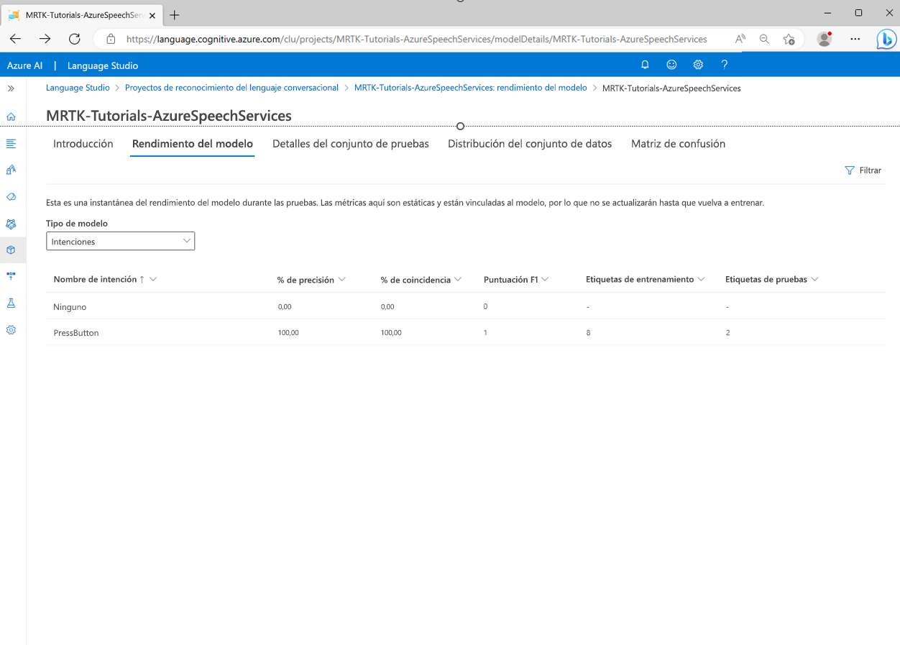The width and height of the screenshot is (900, 645).
Task: Click the 100,00 precision value for PressButton
Action: point(288,333)
